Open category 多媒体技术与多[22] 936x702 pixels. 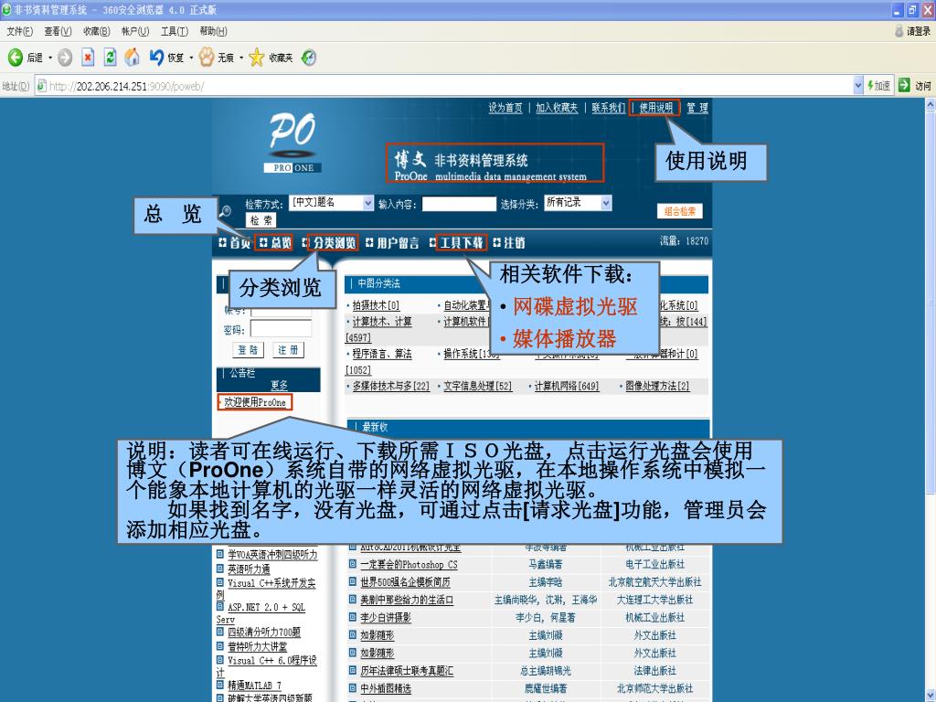[390, 387]
